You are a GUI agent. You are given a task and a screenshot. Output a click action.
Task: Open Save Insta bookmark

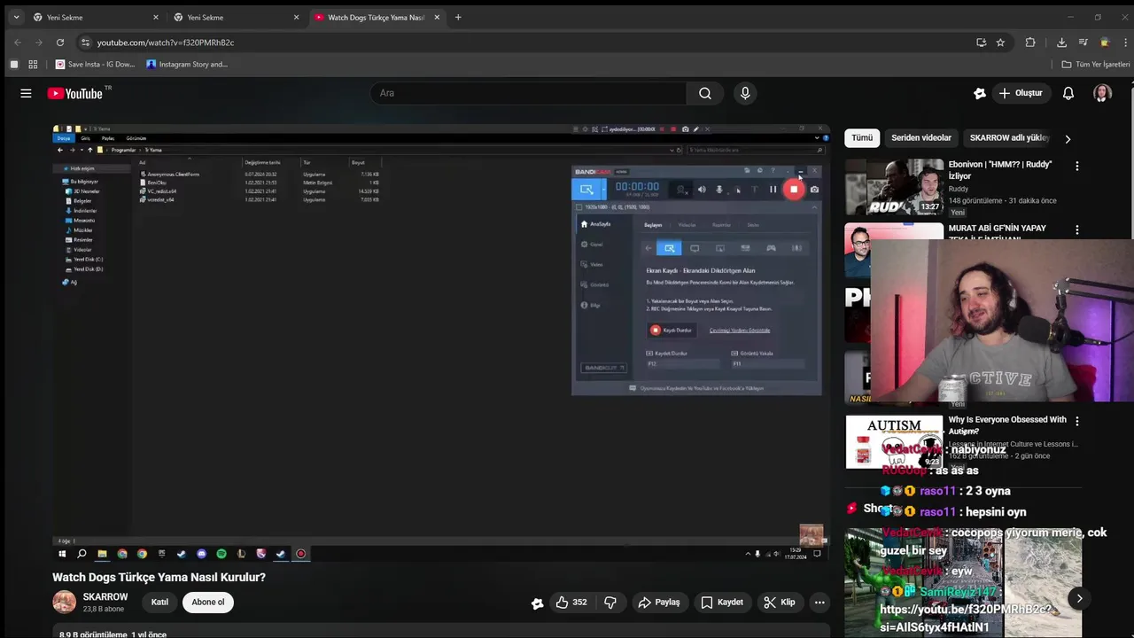[96, 65]
